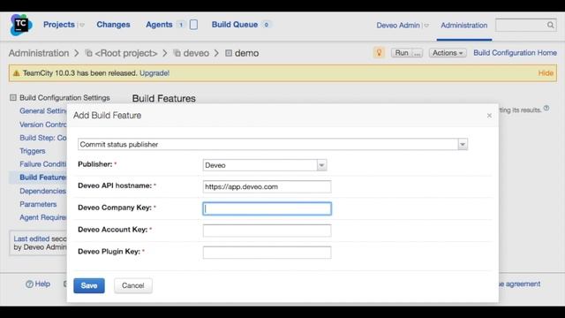Open Build Configuration Home link

[x=515, y=53]
